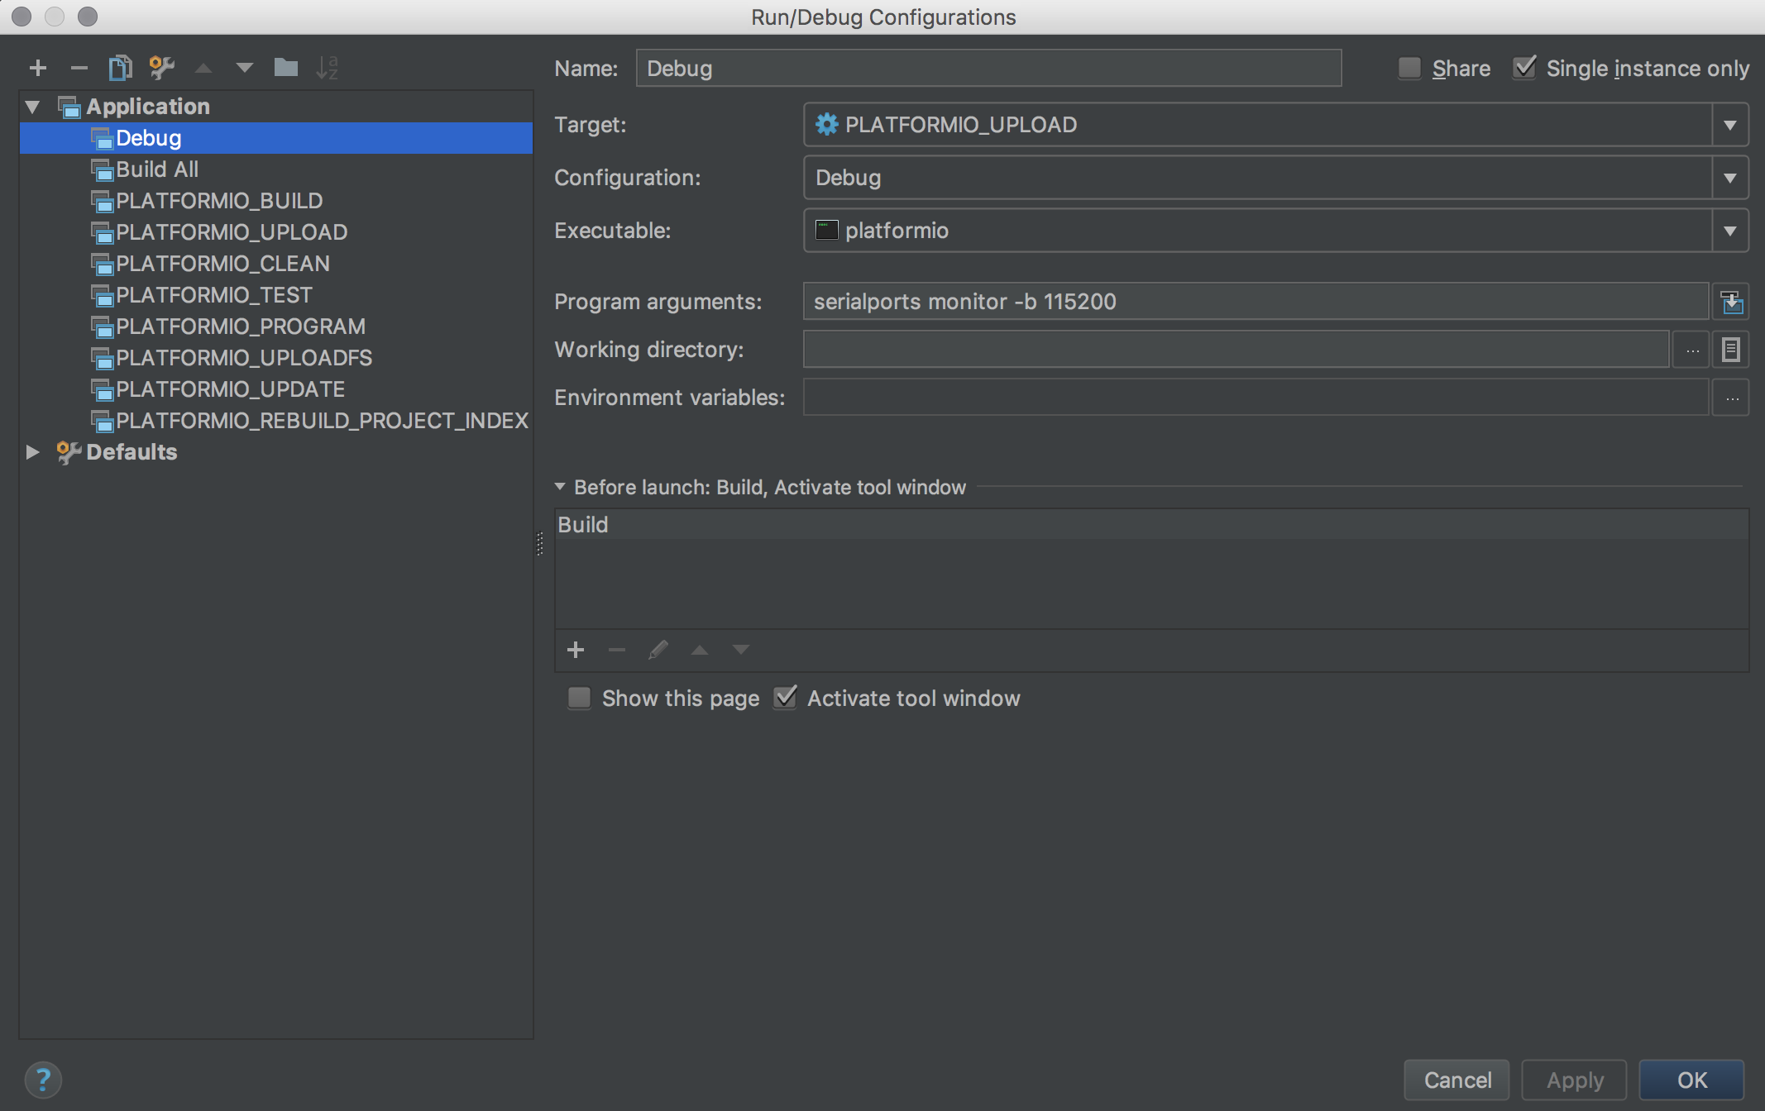This screenshot has width=1765, height=1111.
Task: View expanded Working directory field contents
Action: pos(1731,349)
